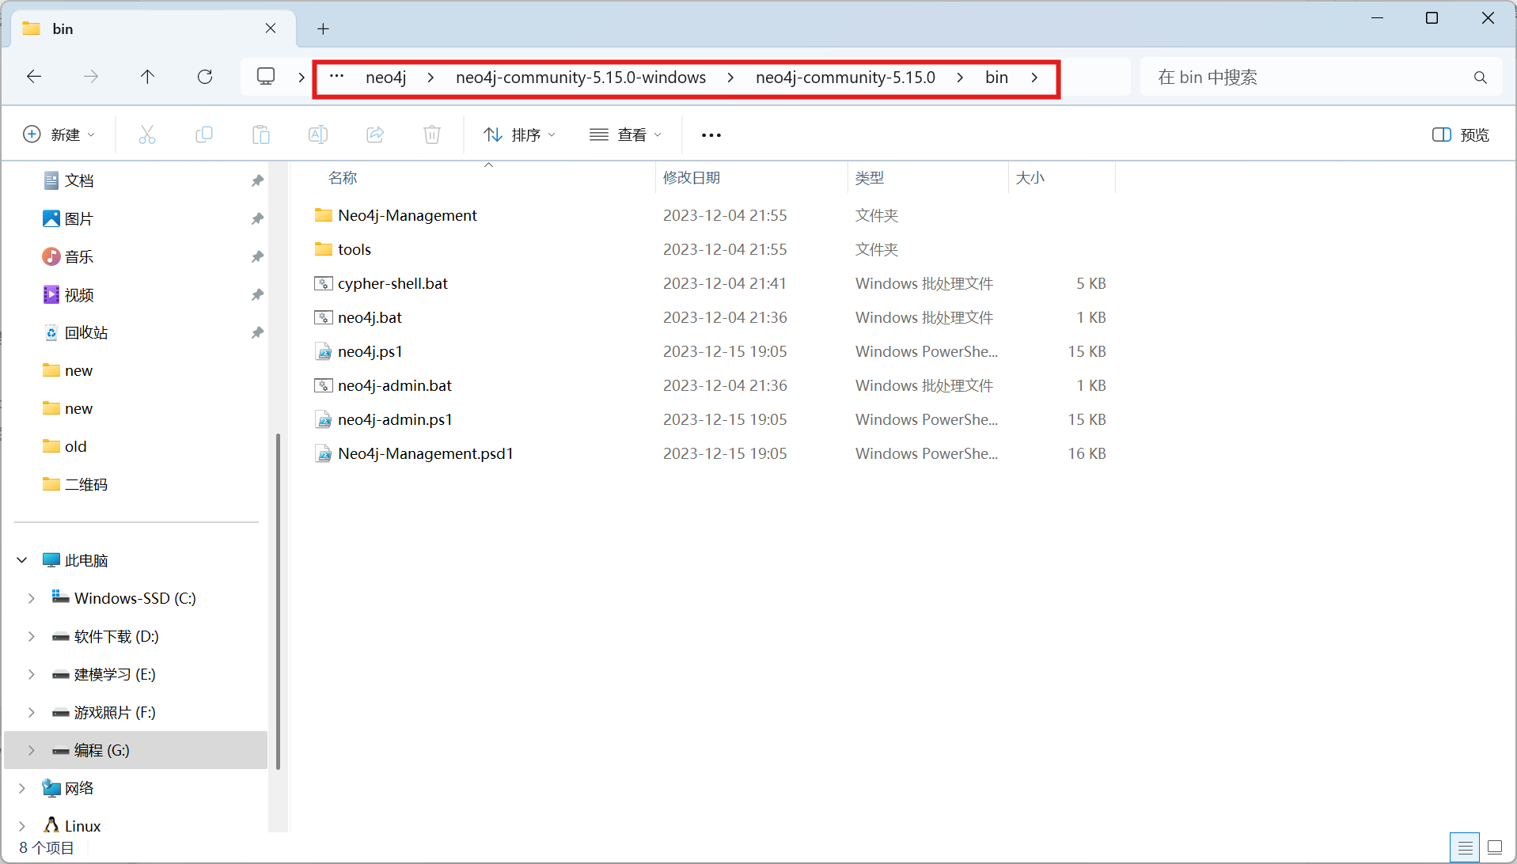The image size is (1517, 864).
Task: Open chevron after neo4j breadcrumb
Action: pos(430,78)
